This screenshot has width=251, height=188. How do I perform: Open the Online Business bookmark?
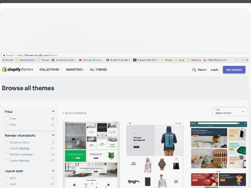(215, 60)
